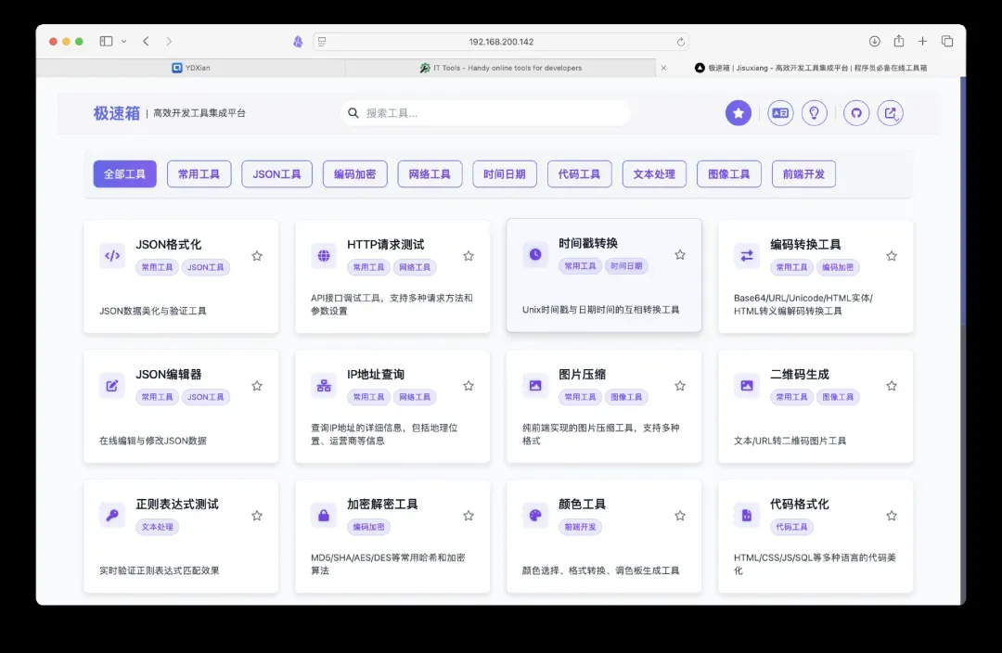Click the favorites star button in header
Viewport: 1002px width, 653px height.
click(x=739, y=113)
